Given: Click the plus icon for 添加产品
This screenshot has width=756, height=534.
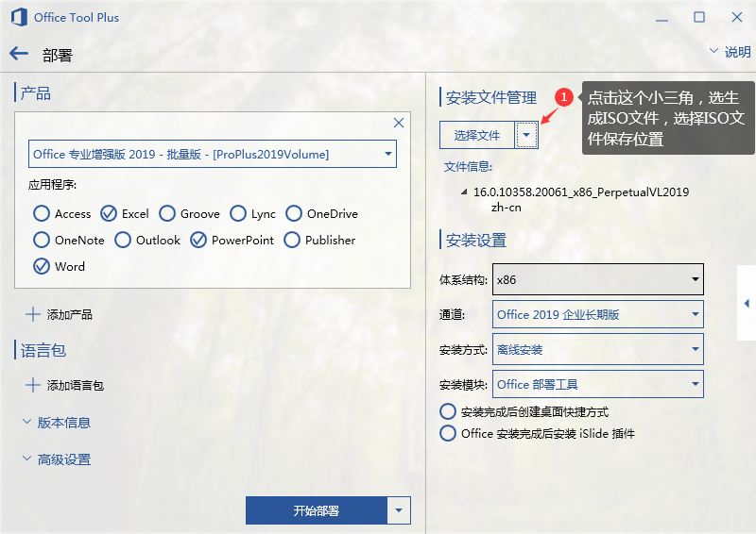Looking at the screenshot, I should click(33, 314).
